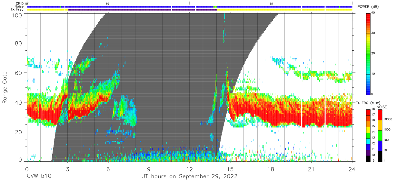
Task: Click the 18 tick on the UT hours axis
Action: (271, 169)
